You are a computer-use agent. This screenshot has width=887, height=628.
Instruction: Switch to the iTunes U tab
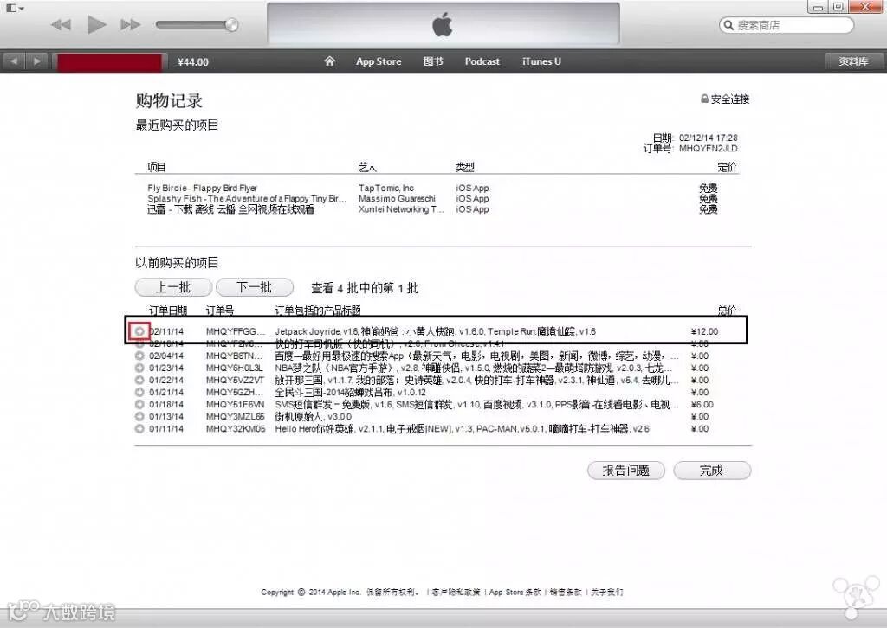pyautogui.click(x=541, y=61)
